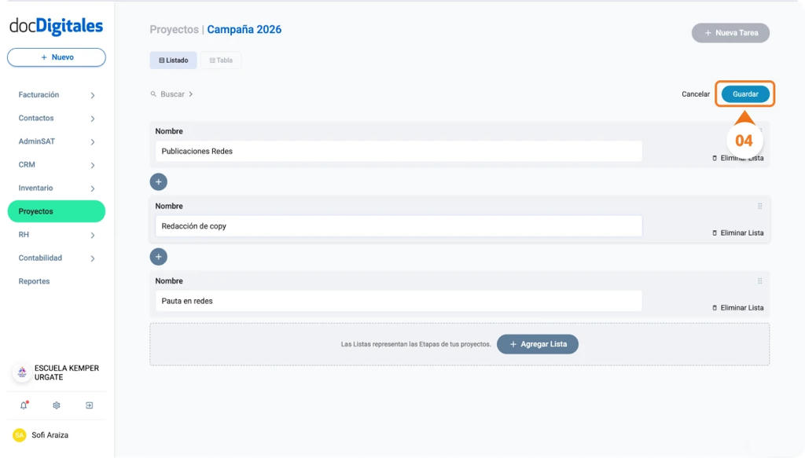This screenshot has width=805, height=458.
Task: Click the plus icon above Pauta en redes
Action: (158, 256)
